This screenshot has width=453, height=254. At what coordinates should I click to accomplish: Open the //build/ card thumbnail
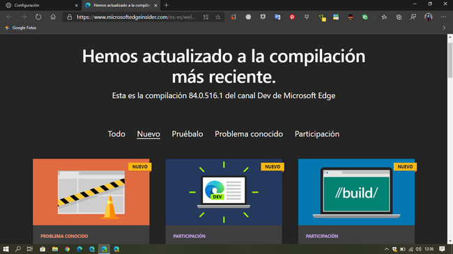[356, 192]
